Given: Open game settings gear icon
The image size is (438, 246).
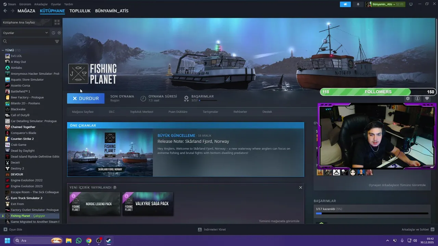Looking at the screenshot, I should [x=408, y=98].
